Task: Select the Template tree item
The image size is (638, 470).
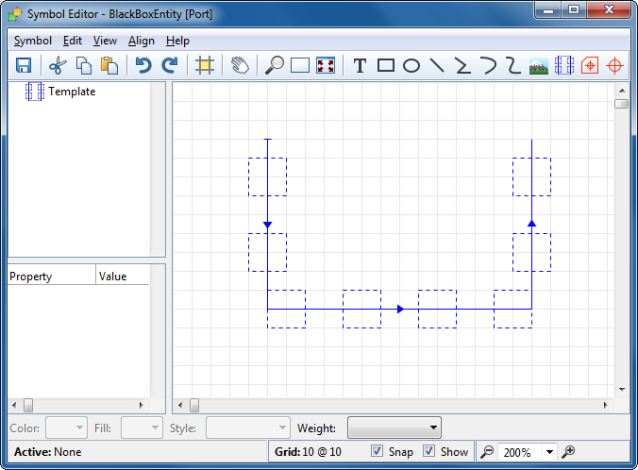Action: click(x=72, y=92)
